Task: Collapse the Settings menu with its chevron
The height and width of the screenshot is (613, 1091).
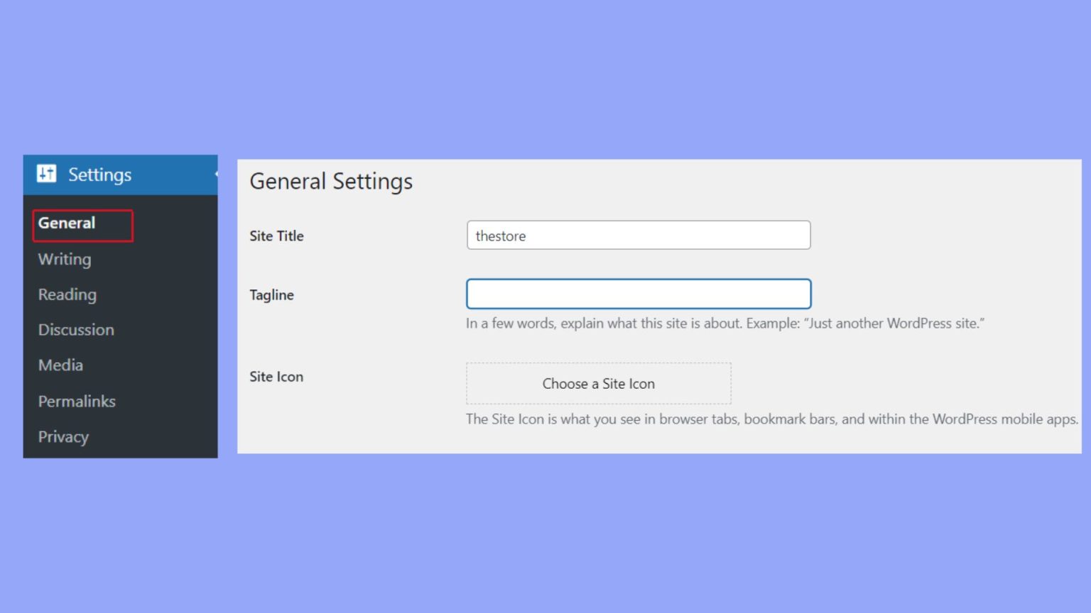Action: (x=215, y=174)
